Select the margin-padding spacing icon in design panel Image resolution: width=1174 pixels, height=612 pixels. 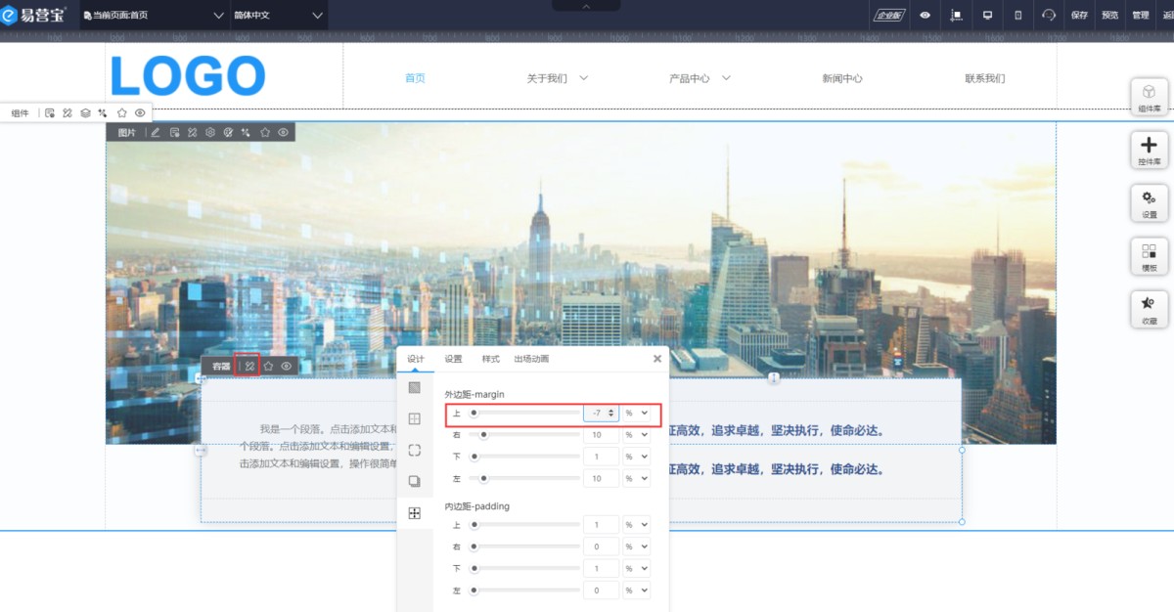click(414, 513)
